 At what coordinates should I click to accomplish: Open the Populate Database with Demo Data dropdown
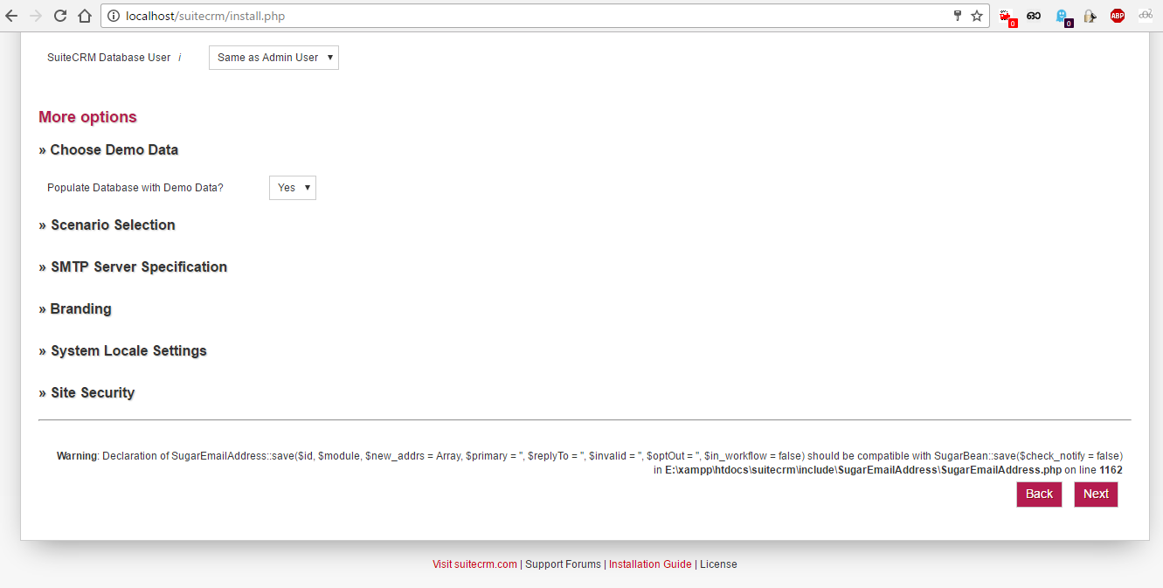(x=293, y=188)
